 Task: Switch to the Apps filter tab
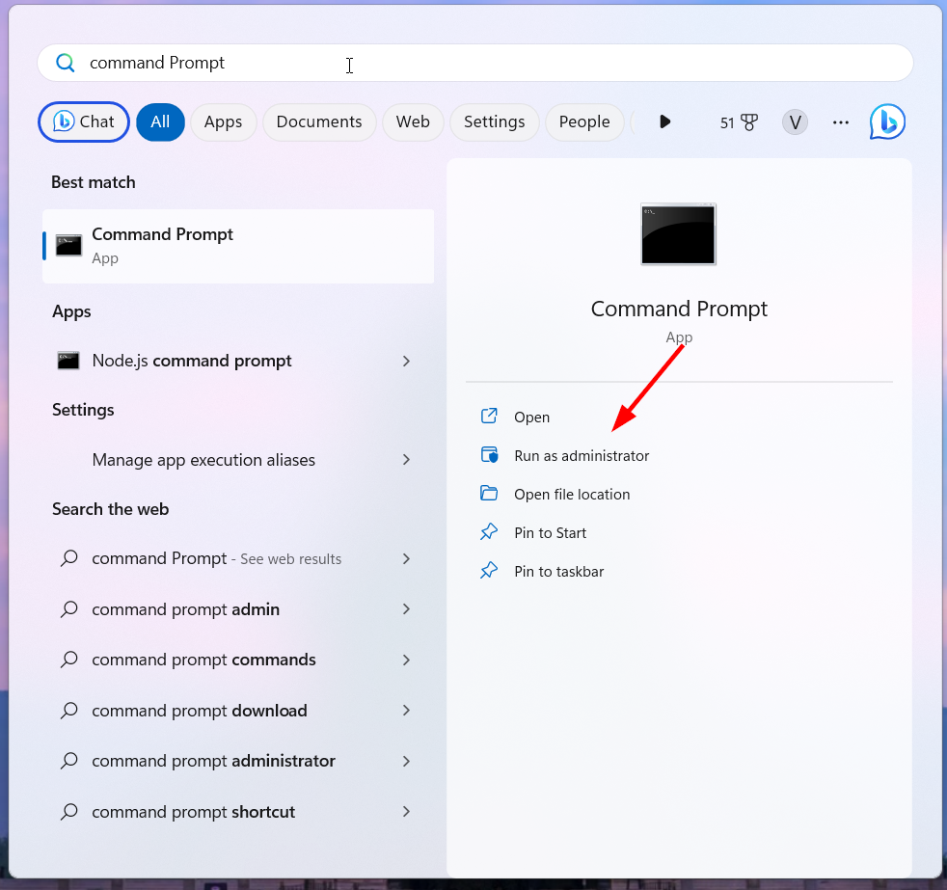(223, 121)
